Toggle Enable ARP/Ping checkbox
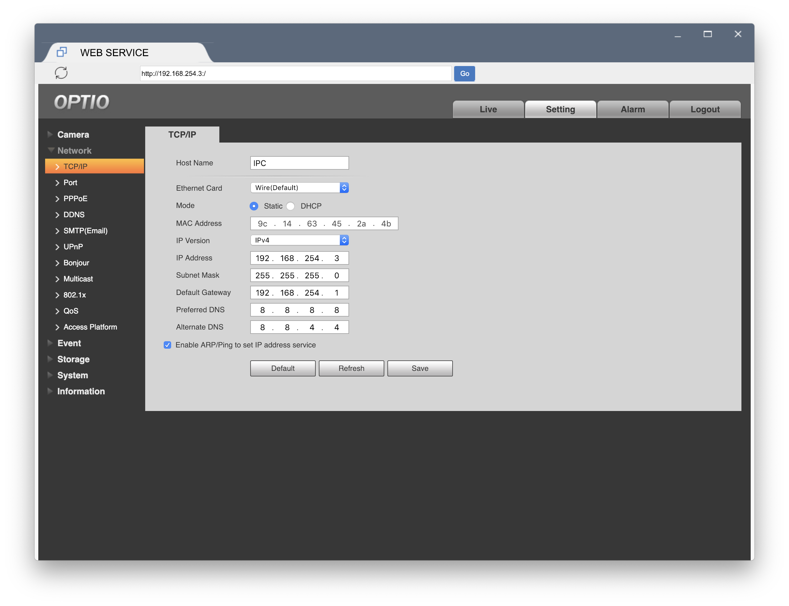 [167, 345]
